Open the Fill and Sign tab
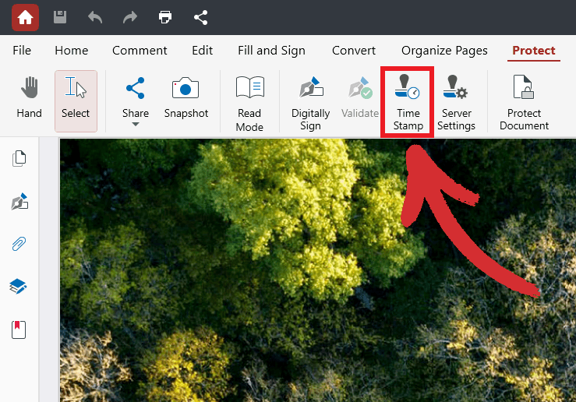Viewport: 576px width, 402px height. (x=271, y=51)
